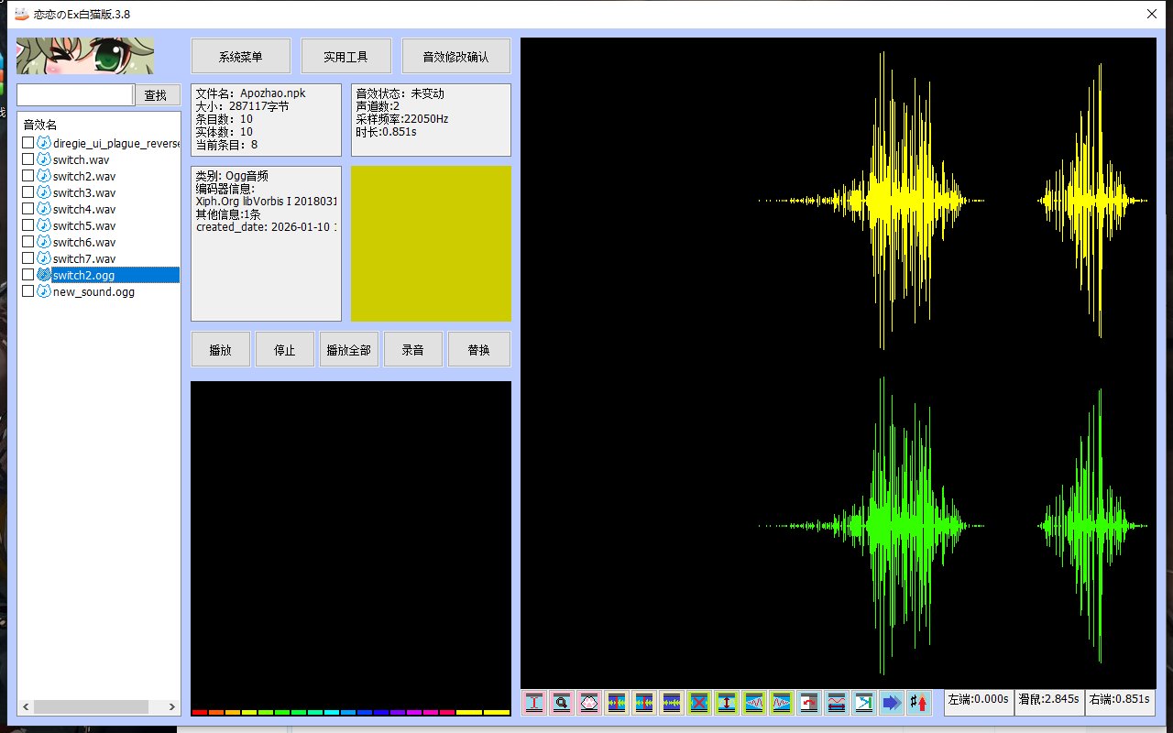Click the blue double arrow icon
This screenshot has height=733, width=1173.
891,703
